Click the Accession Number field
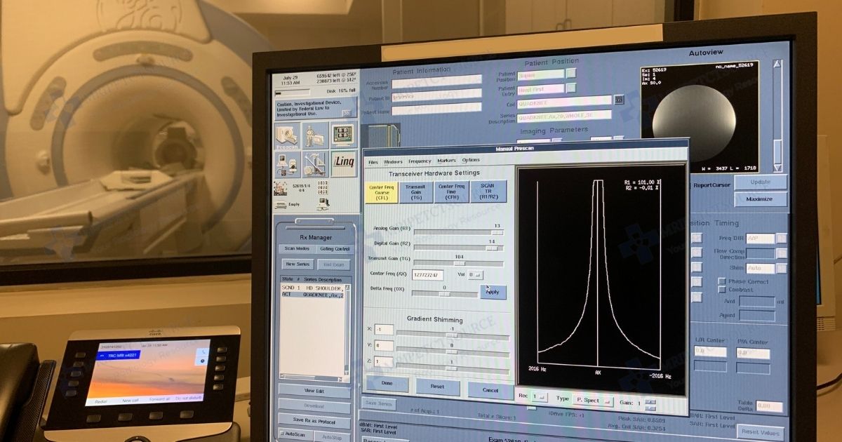 436,80
